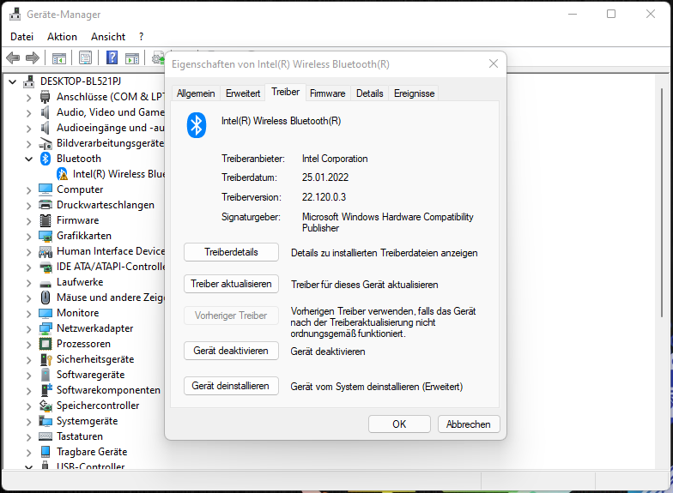Confirm the dialog with OK
Image resolution: width=673 pixels, height=493 pixels.
(x=399, y=424)
